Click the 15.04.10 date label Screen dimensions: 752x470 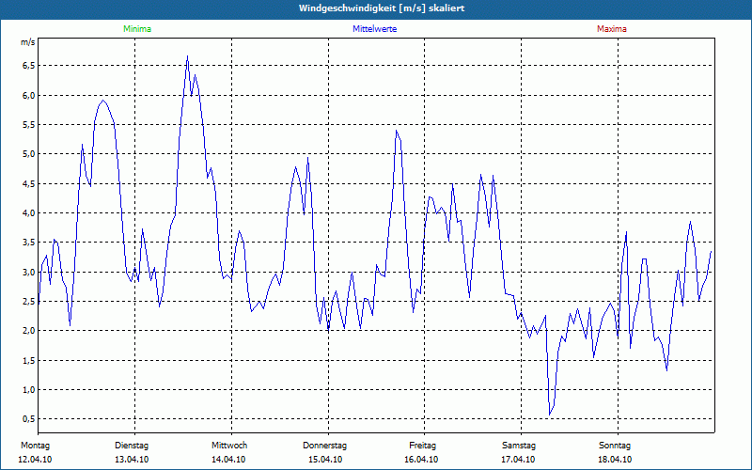(x=325, y=460)
